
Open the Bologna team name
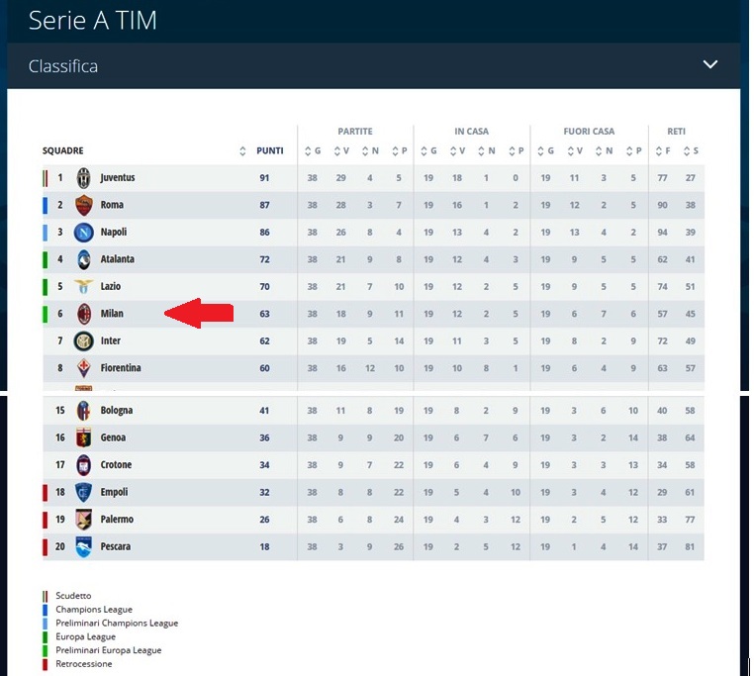[117, 411]
